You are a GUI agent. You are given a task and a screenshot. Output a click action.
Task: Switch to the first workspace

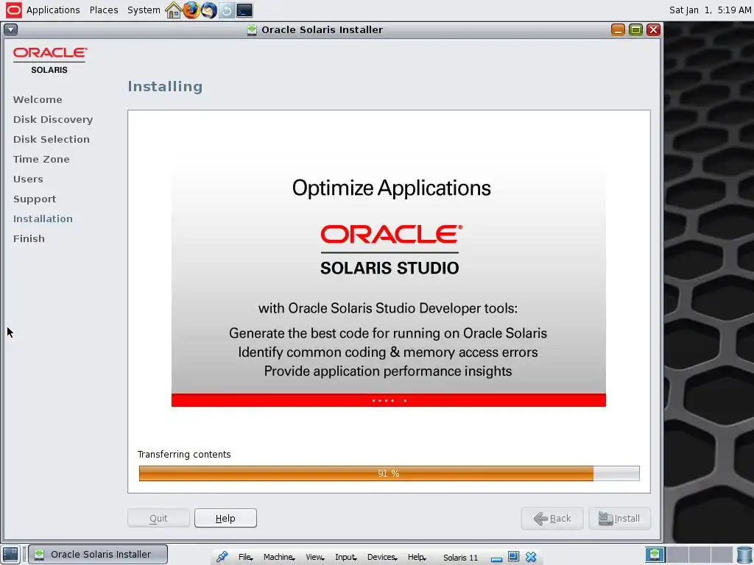coord(655,555)
